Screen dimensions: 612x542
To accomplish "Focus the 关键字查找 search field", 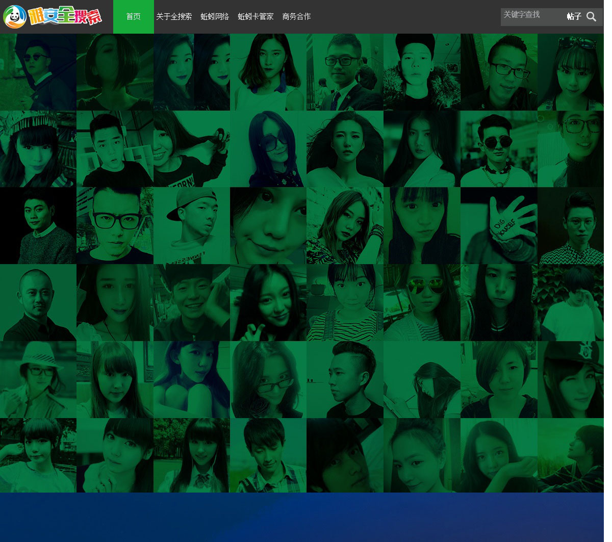I will click(x=531, y=17).
